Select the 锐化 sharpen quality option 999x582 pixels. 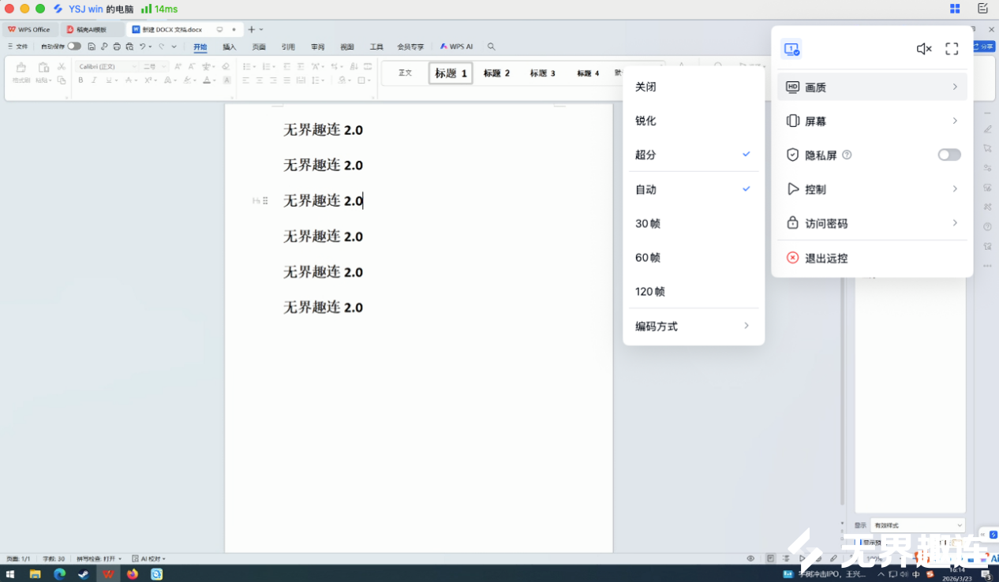(645, 121)
